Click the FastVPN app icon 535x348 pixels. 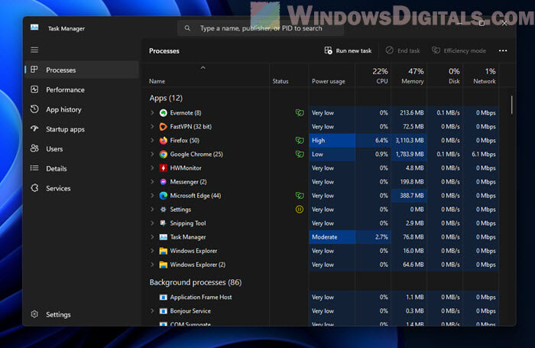pyautogui.click(x=164, y=127)
